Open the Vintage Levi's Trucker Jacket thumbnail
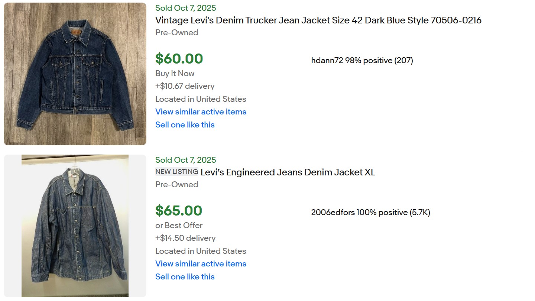Screen dimensions: 535x301 (x=75, y=74)
